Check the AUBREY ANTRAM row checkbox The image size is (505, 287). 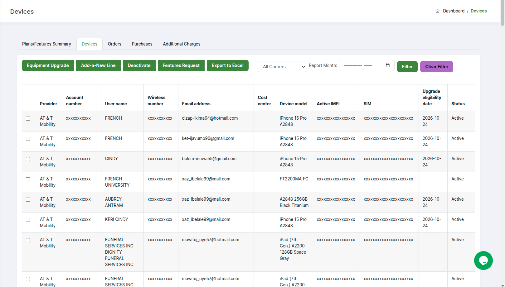click(x=28, y=199)
